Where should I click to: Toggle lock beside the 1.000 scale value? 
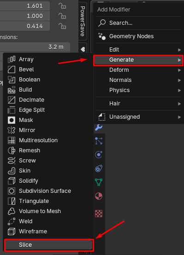tap(62, 16)
